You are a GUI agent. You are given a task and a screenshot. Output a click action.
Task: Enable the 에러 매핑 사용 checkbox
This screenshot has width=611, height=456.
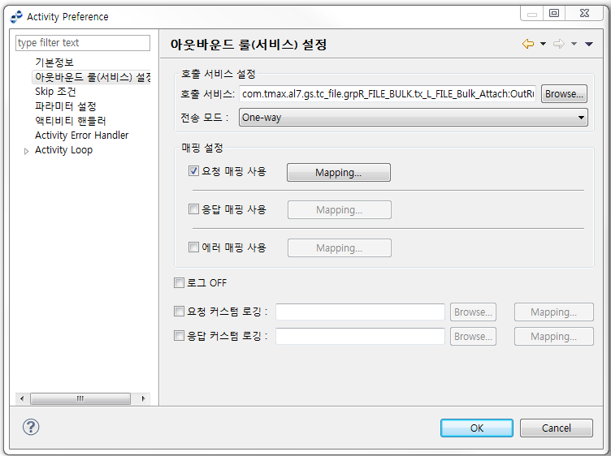click(193, 247)
